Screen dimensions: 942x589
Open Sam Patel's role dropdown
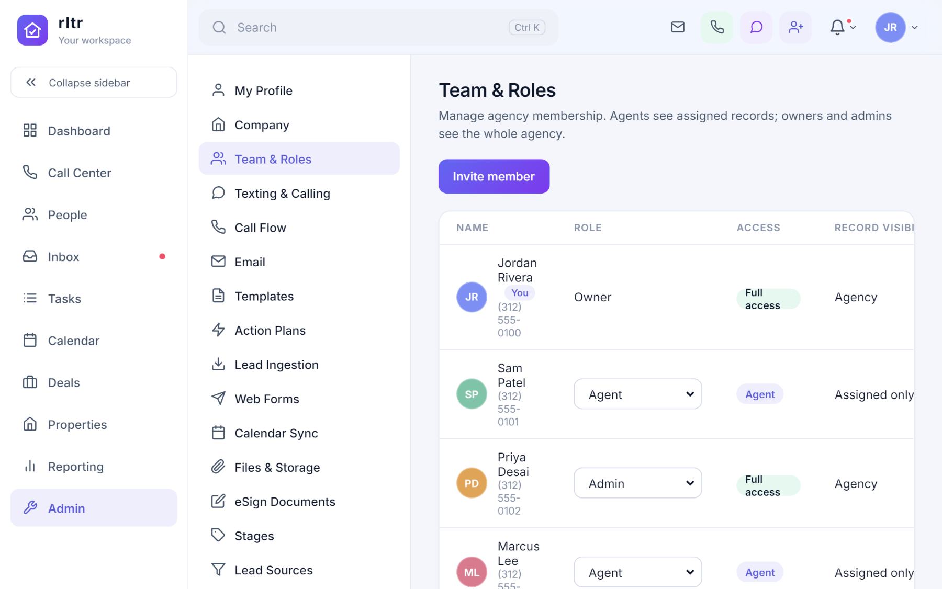(638, 394)
